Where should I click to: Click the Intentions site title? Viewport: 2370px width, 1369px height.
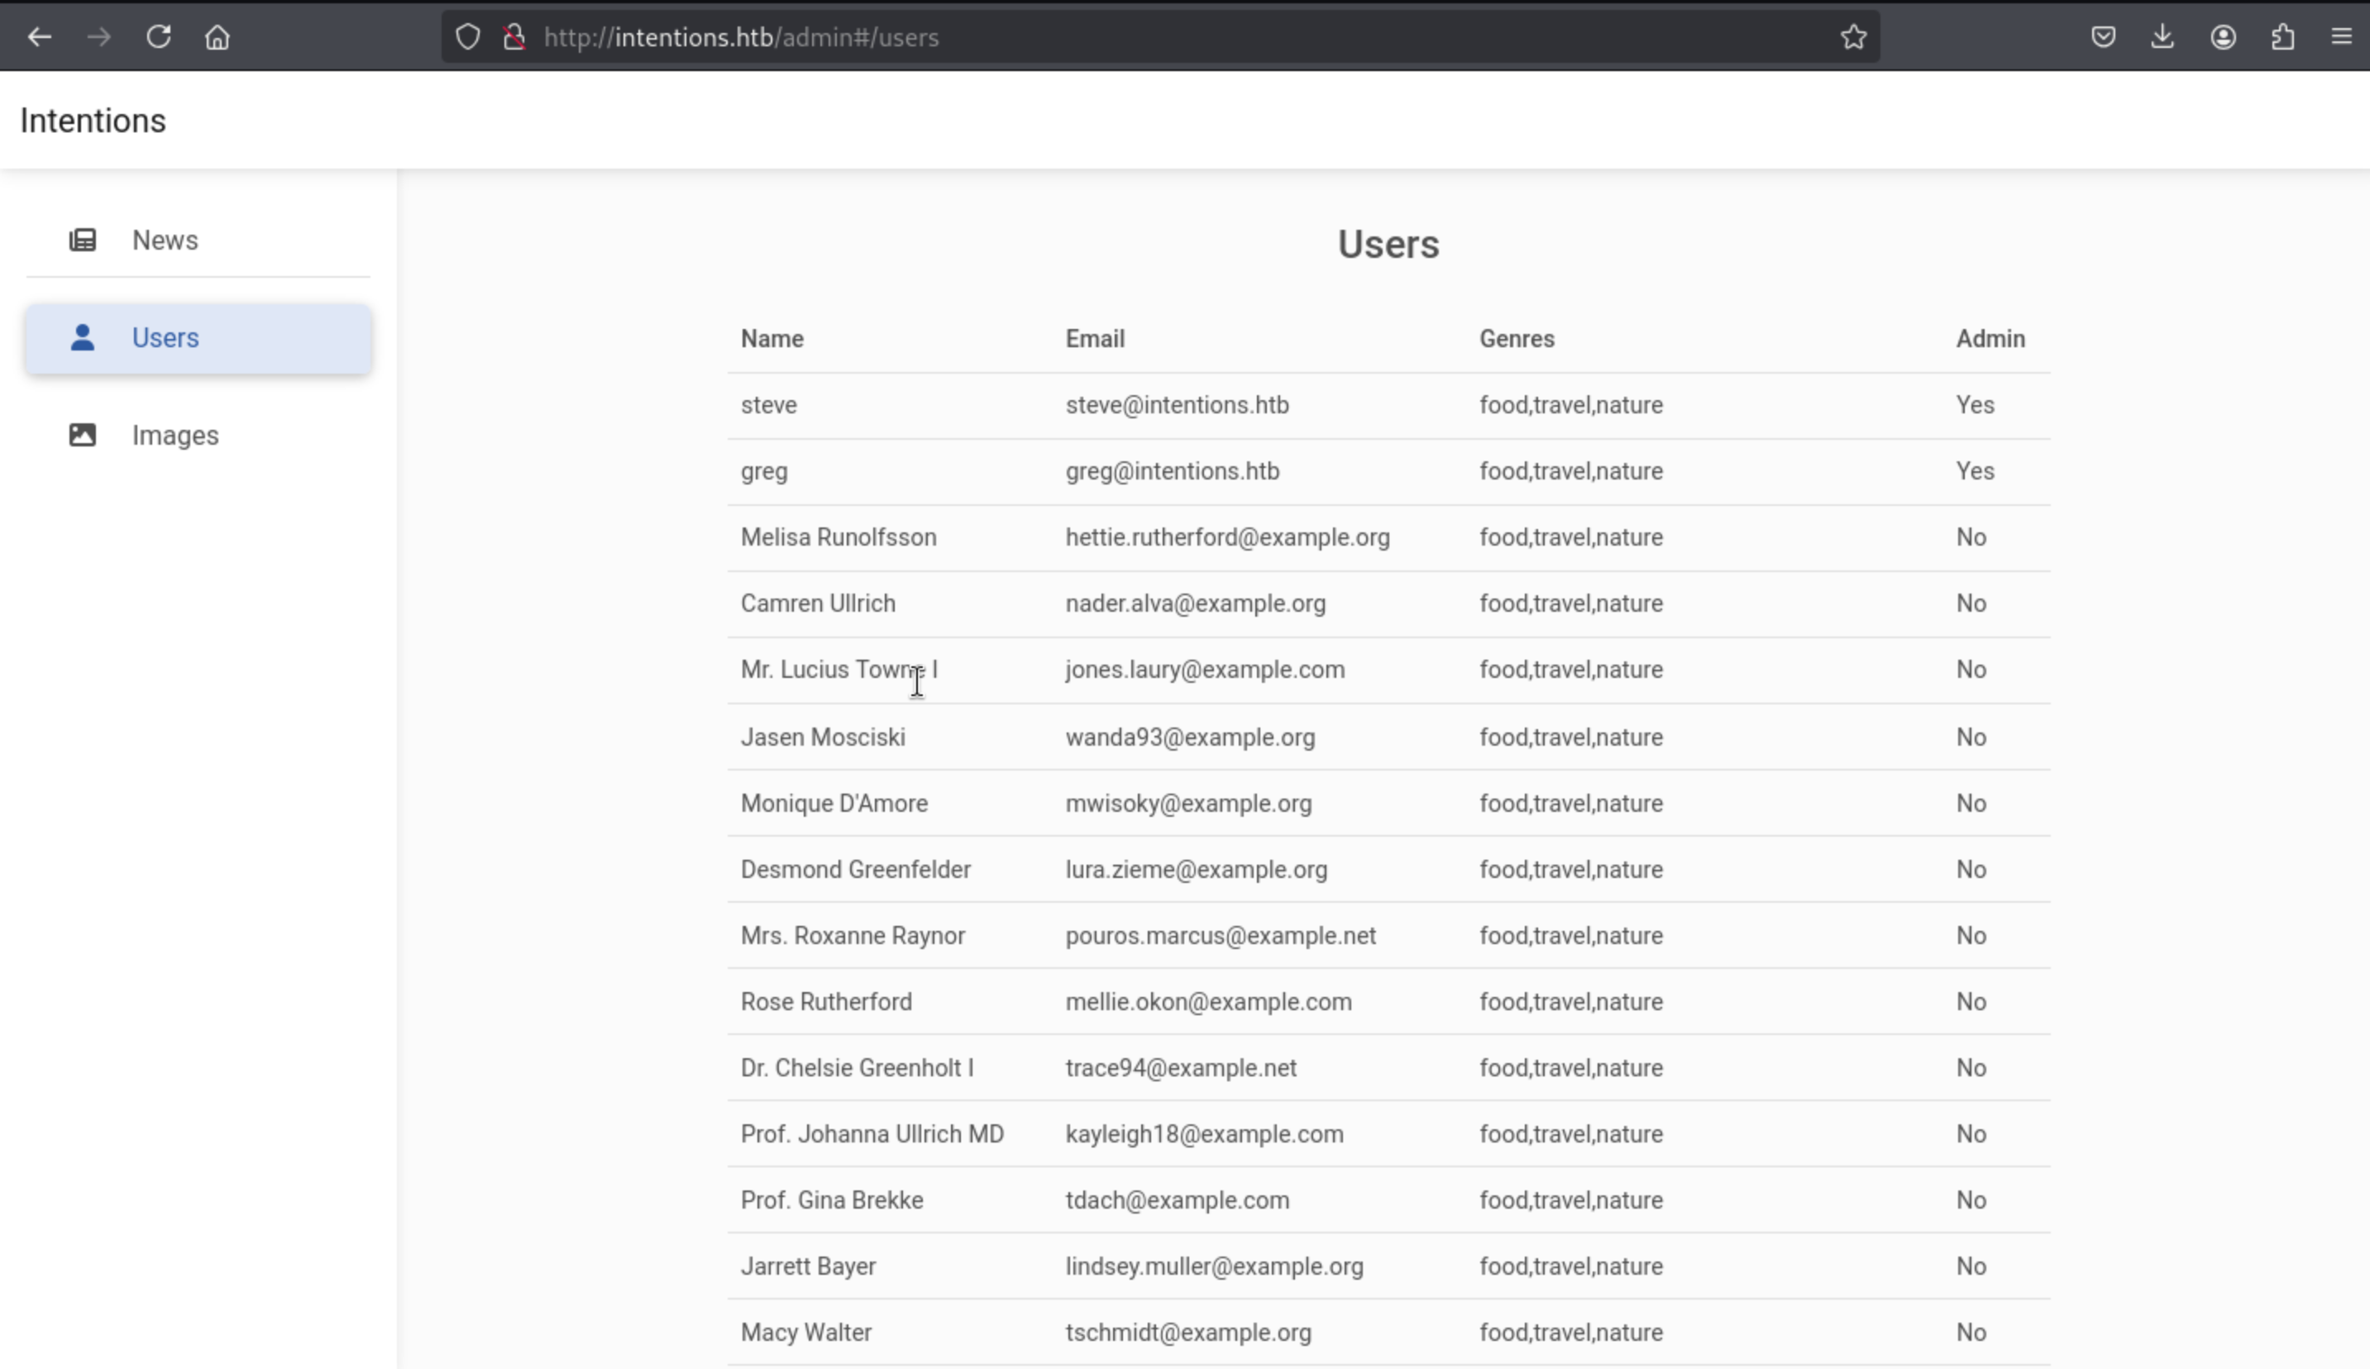click(x=92, y=121)
